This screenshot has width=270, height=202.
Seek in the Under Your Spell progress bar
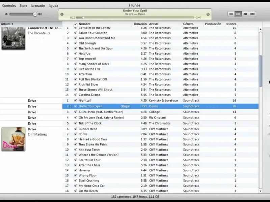tap(135, 18)
